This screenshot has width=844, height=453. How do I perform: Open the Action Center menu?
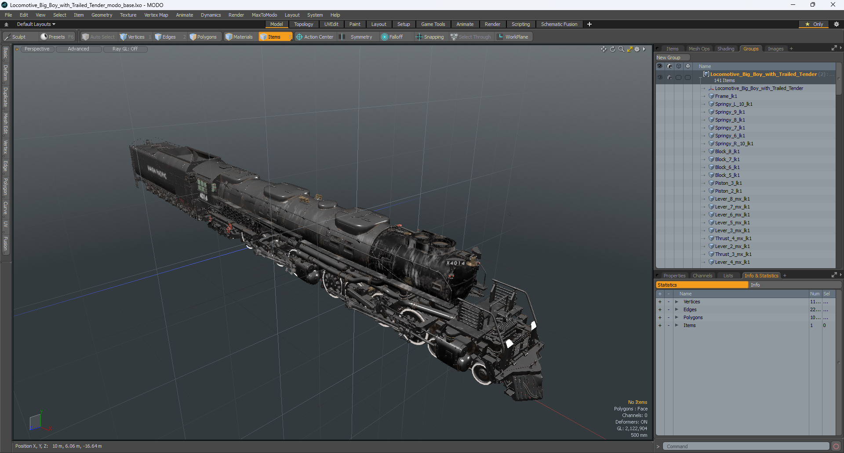click(x=315, y=37)
